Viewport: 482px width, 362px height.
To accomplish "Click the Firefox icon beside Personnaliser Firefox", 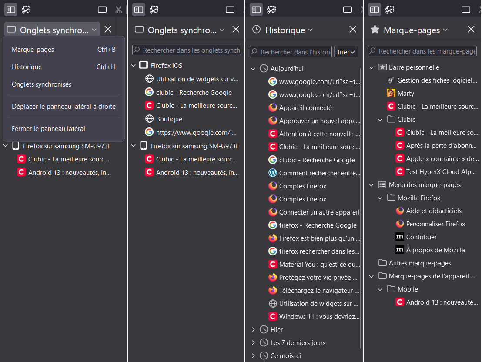I will (x=400, y=224).
